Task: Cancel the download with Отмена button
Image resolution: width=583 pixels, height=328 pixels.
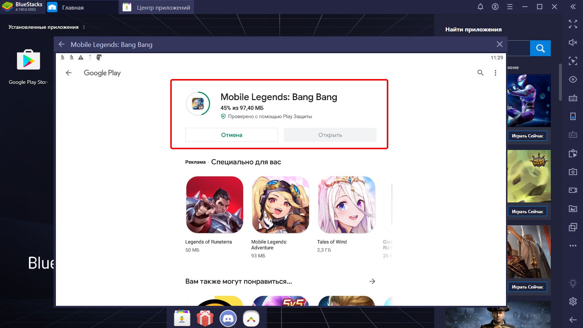Action: tap(231, 135)
